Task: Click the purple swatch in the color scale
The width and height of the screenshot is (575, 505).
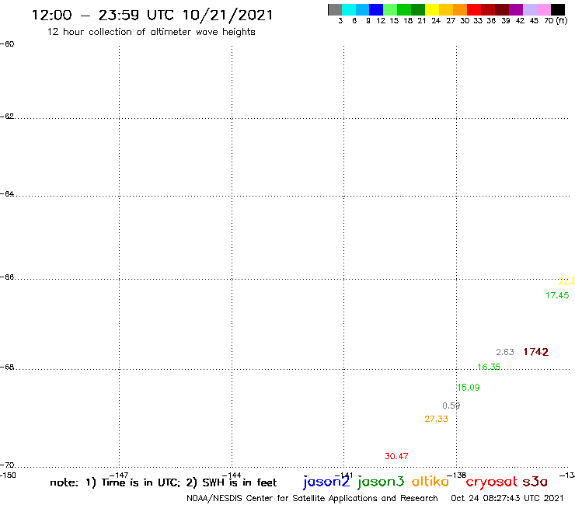Action: point(516,9)
